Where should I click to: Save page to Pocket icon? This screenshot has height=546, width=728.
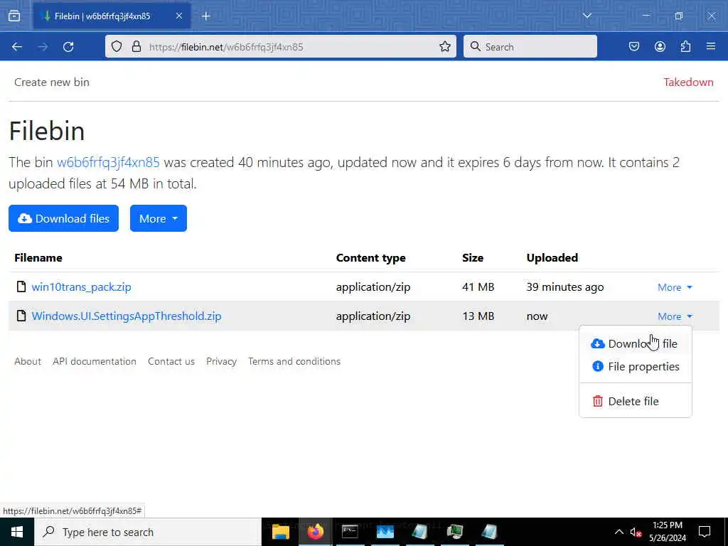point(633,46)
